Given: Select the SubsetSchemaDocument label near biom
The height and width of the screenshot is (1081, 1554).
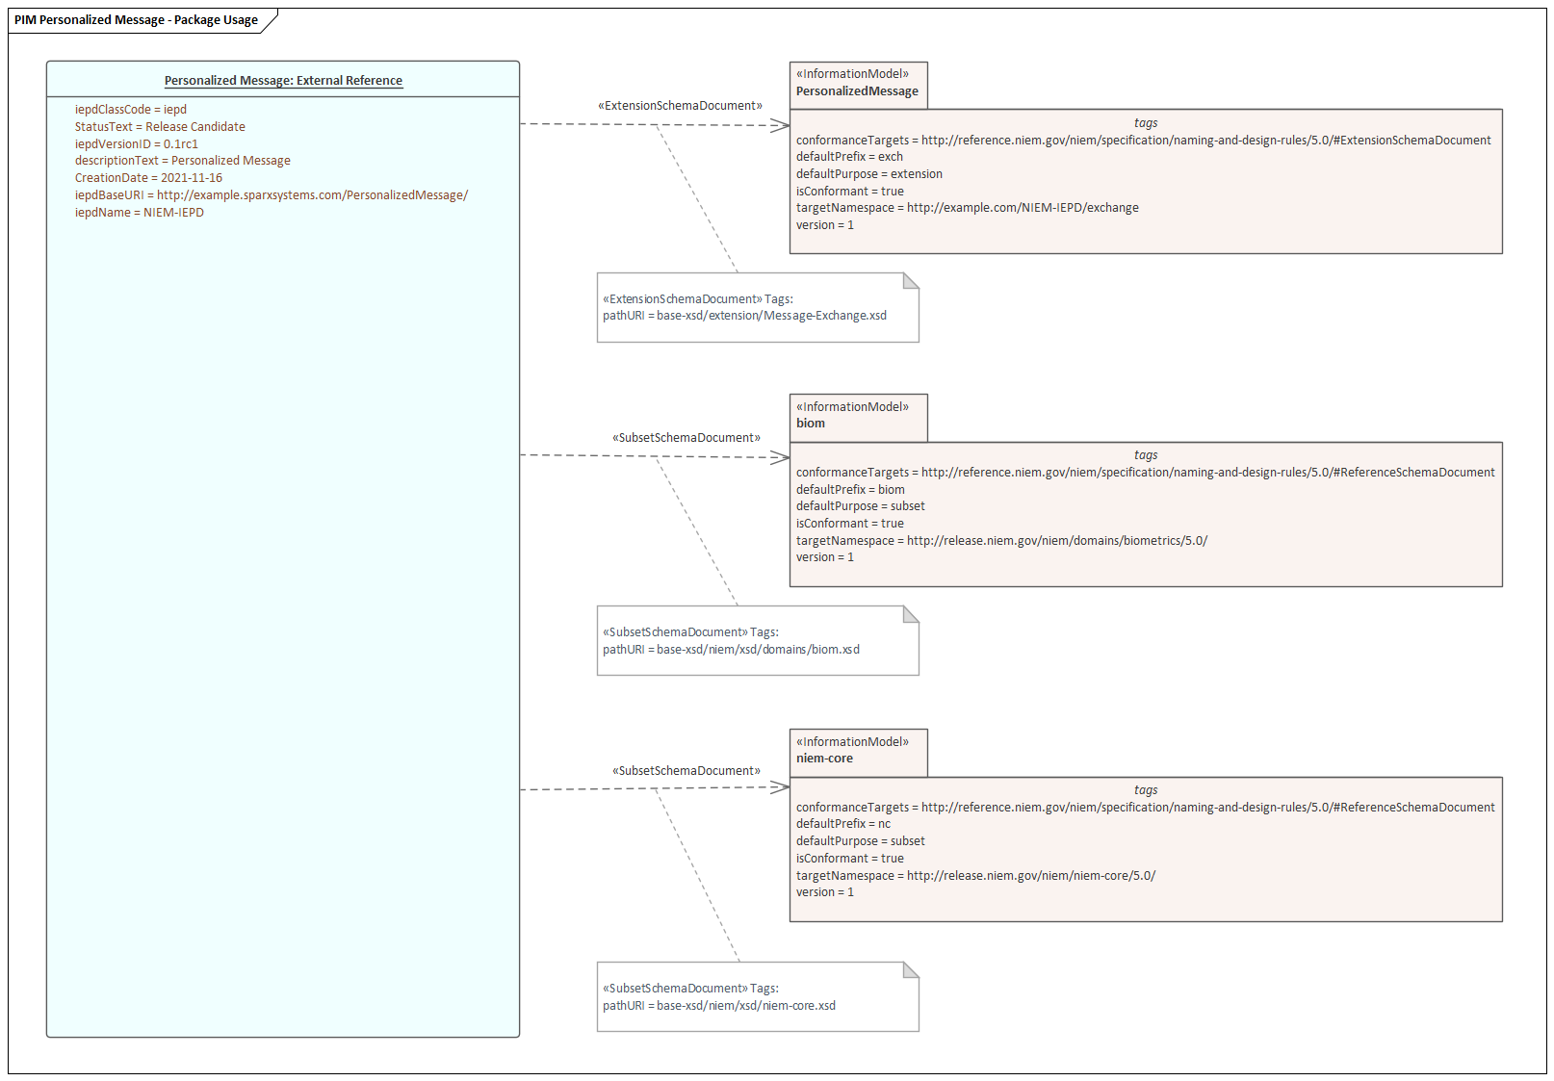Looking at the screenshot, I should pos(686,437).
